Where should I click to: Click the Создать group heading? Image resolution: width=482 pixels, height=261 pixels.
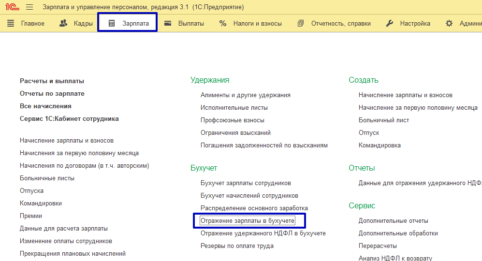[364, 80]
